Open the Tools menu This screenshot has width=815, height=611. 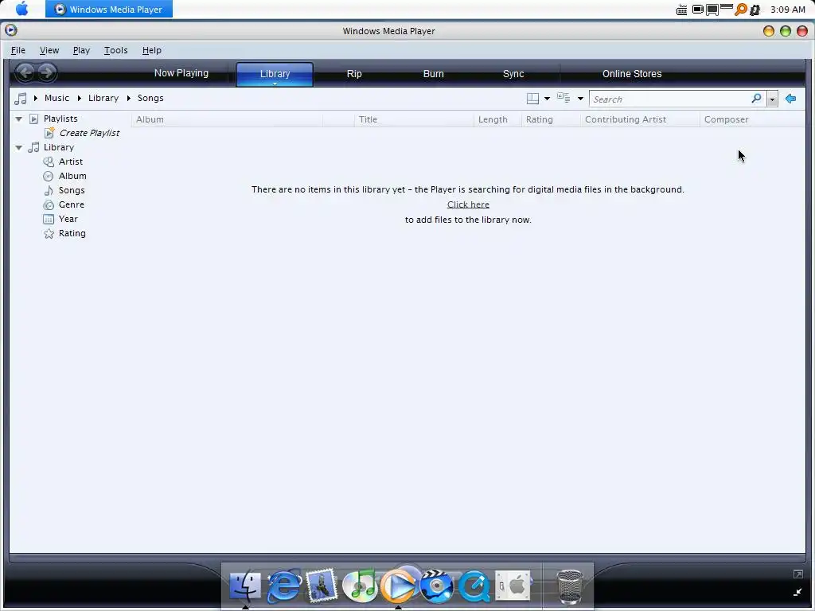pos(116,50)
